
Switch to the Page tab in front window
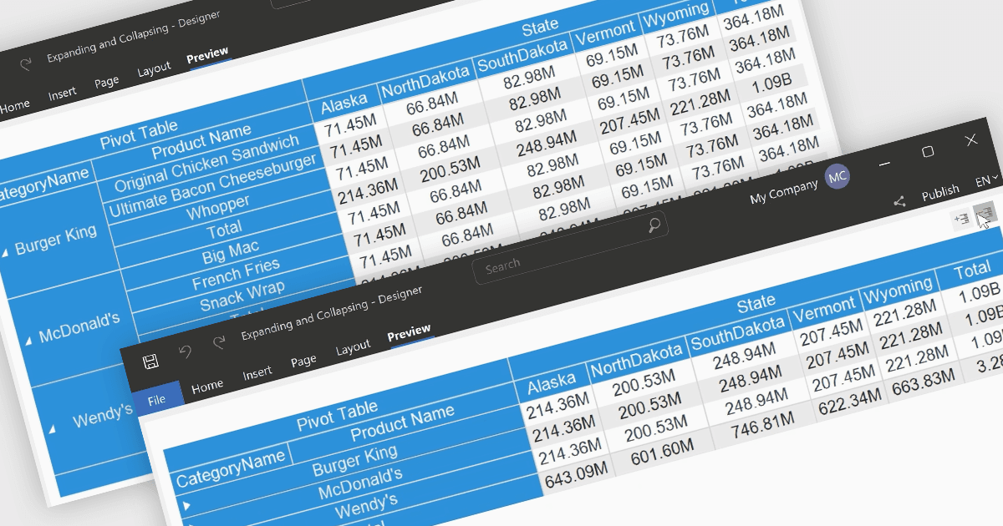pos(303,360)
